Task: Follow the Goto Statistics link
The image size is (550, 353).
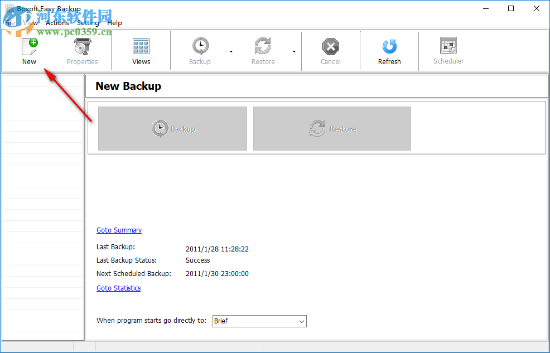Action: (118, 288)
